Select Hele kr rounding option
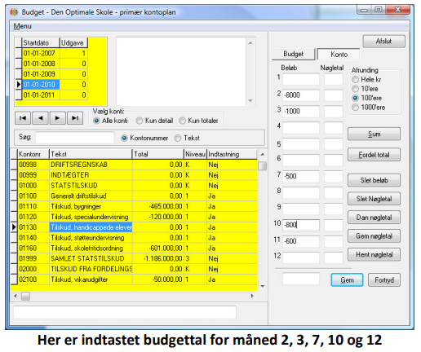This screenshot has height=352, width=421. click(x=366, y=80)
